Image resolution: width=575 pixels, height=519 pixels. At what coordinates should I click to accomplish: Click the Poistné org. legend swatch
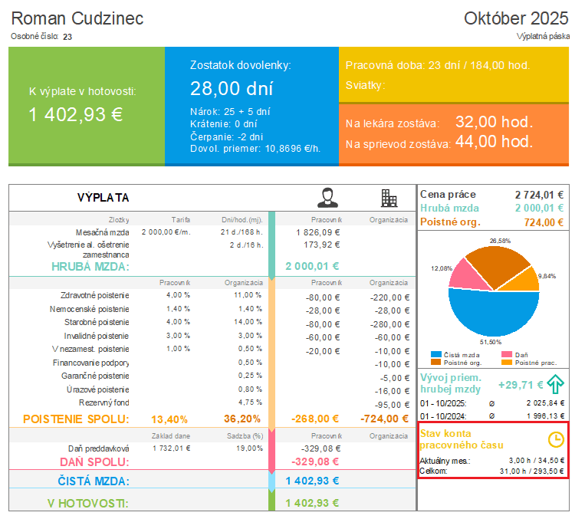(x=436, y=362)
